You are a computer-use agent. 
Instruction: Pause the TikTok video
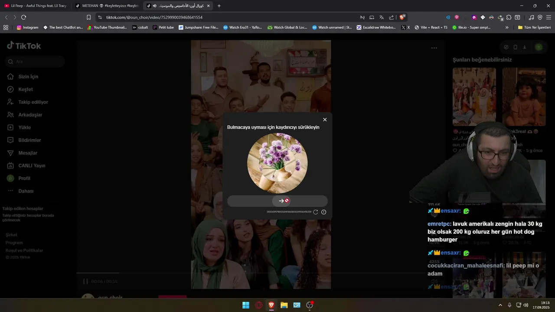[x=85, y=281]
